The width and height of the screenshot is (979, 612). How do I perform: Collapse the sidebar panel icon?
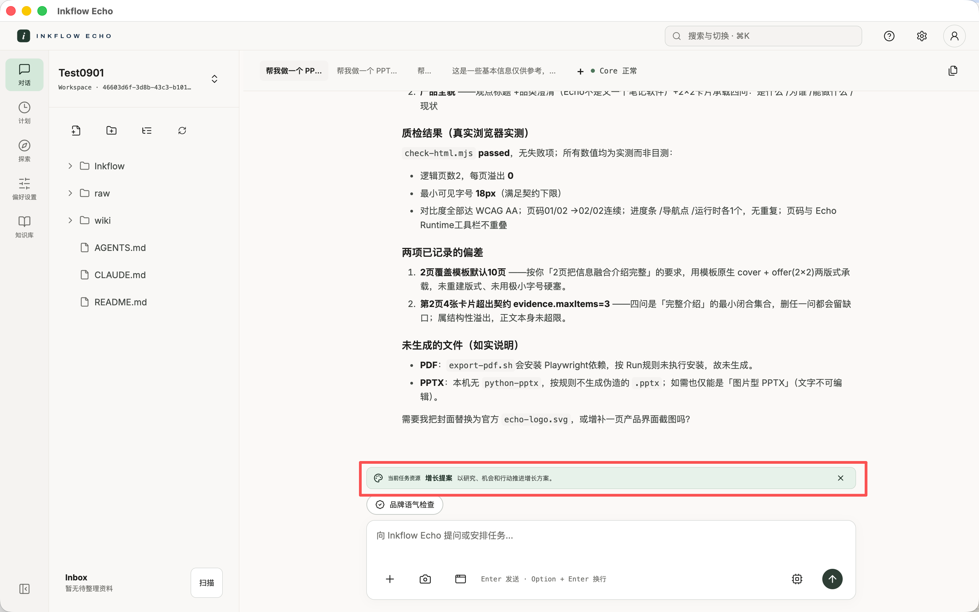point(24,589)
